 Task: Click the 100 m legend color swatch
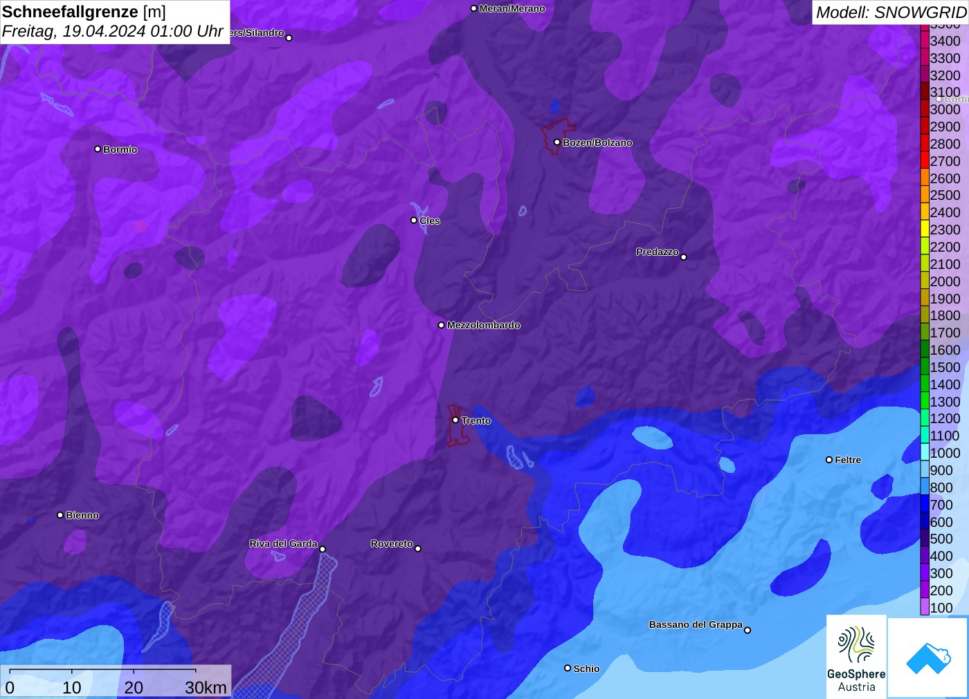[x=925, y=607]
